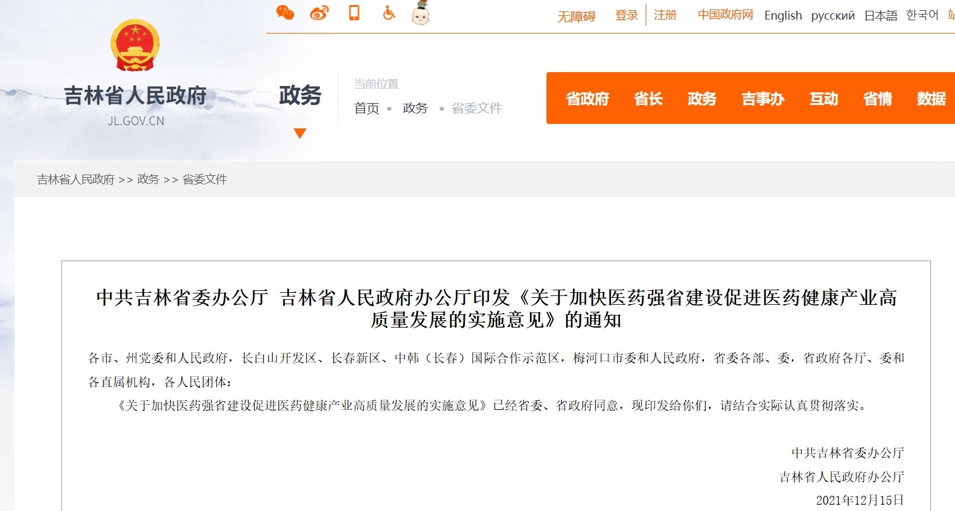Screen dimensions: 955x511
Task: Open the 无障碍 accessibility link
Action: pos(576,16)
